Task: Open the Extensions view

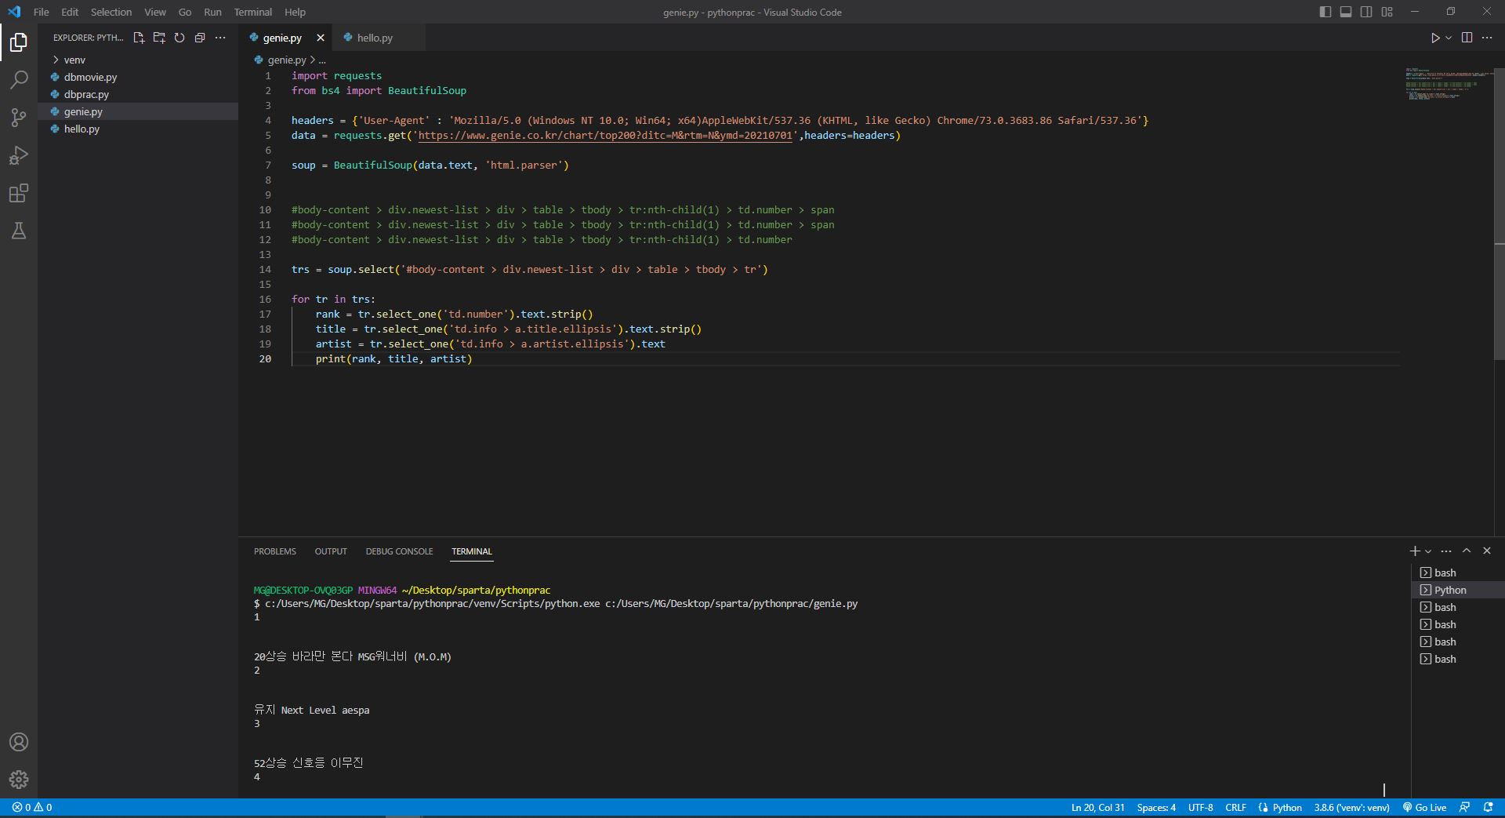Action: coord(19,193)
